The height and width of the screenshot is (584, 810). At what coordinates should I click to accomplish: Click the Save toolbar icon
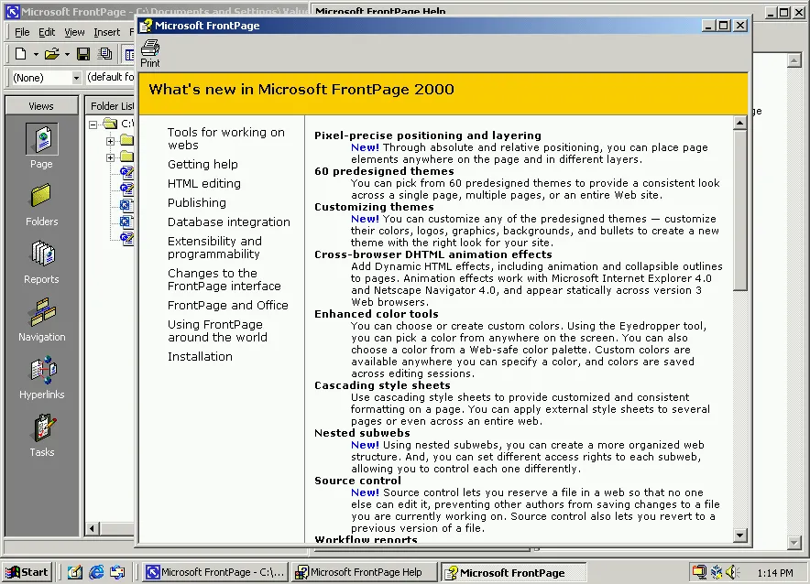(x=83, y=55)
